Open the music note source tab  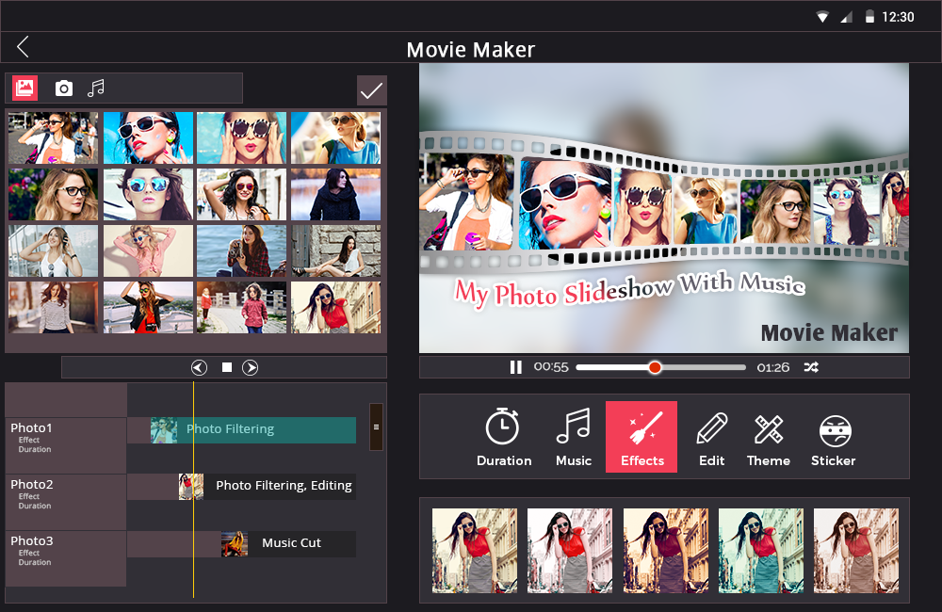tap(95, 89)
